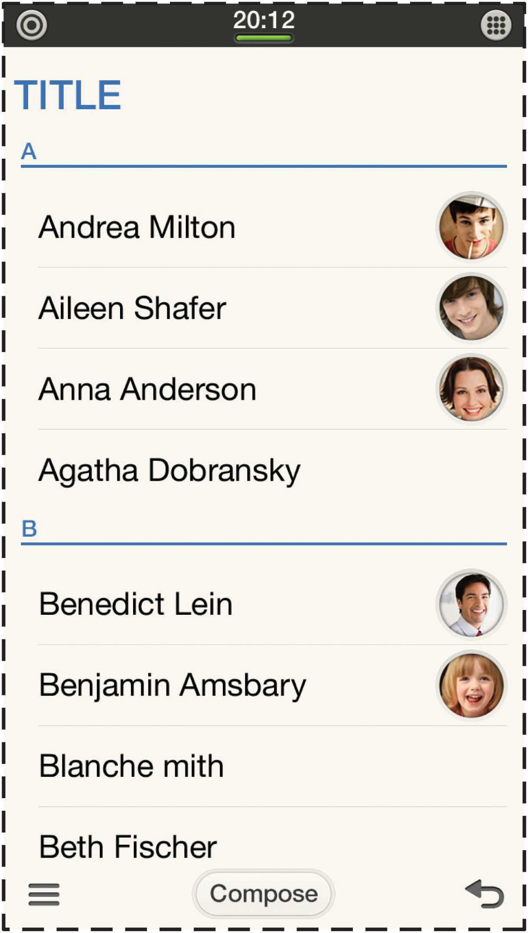
Task: Open Aileen Shafer contact entry
Action: (x=132, y=308)
